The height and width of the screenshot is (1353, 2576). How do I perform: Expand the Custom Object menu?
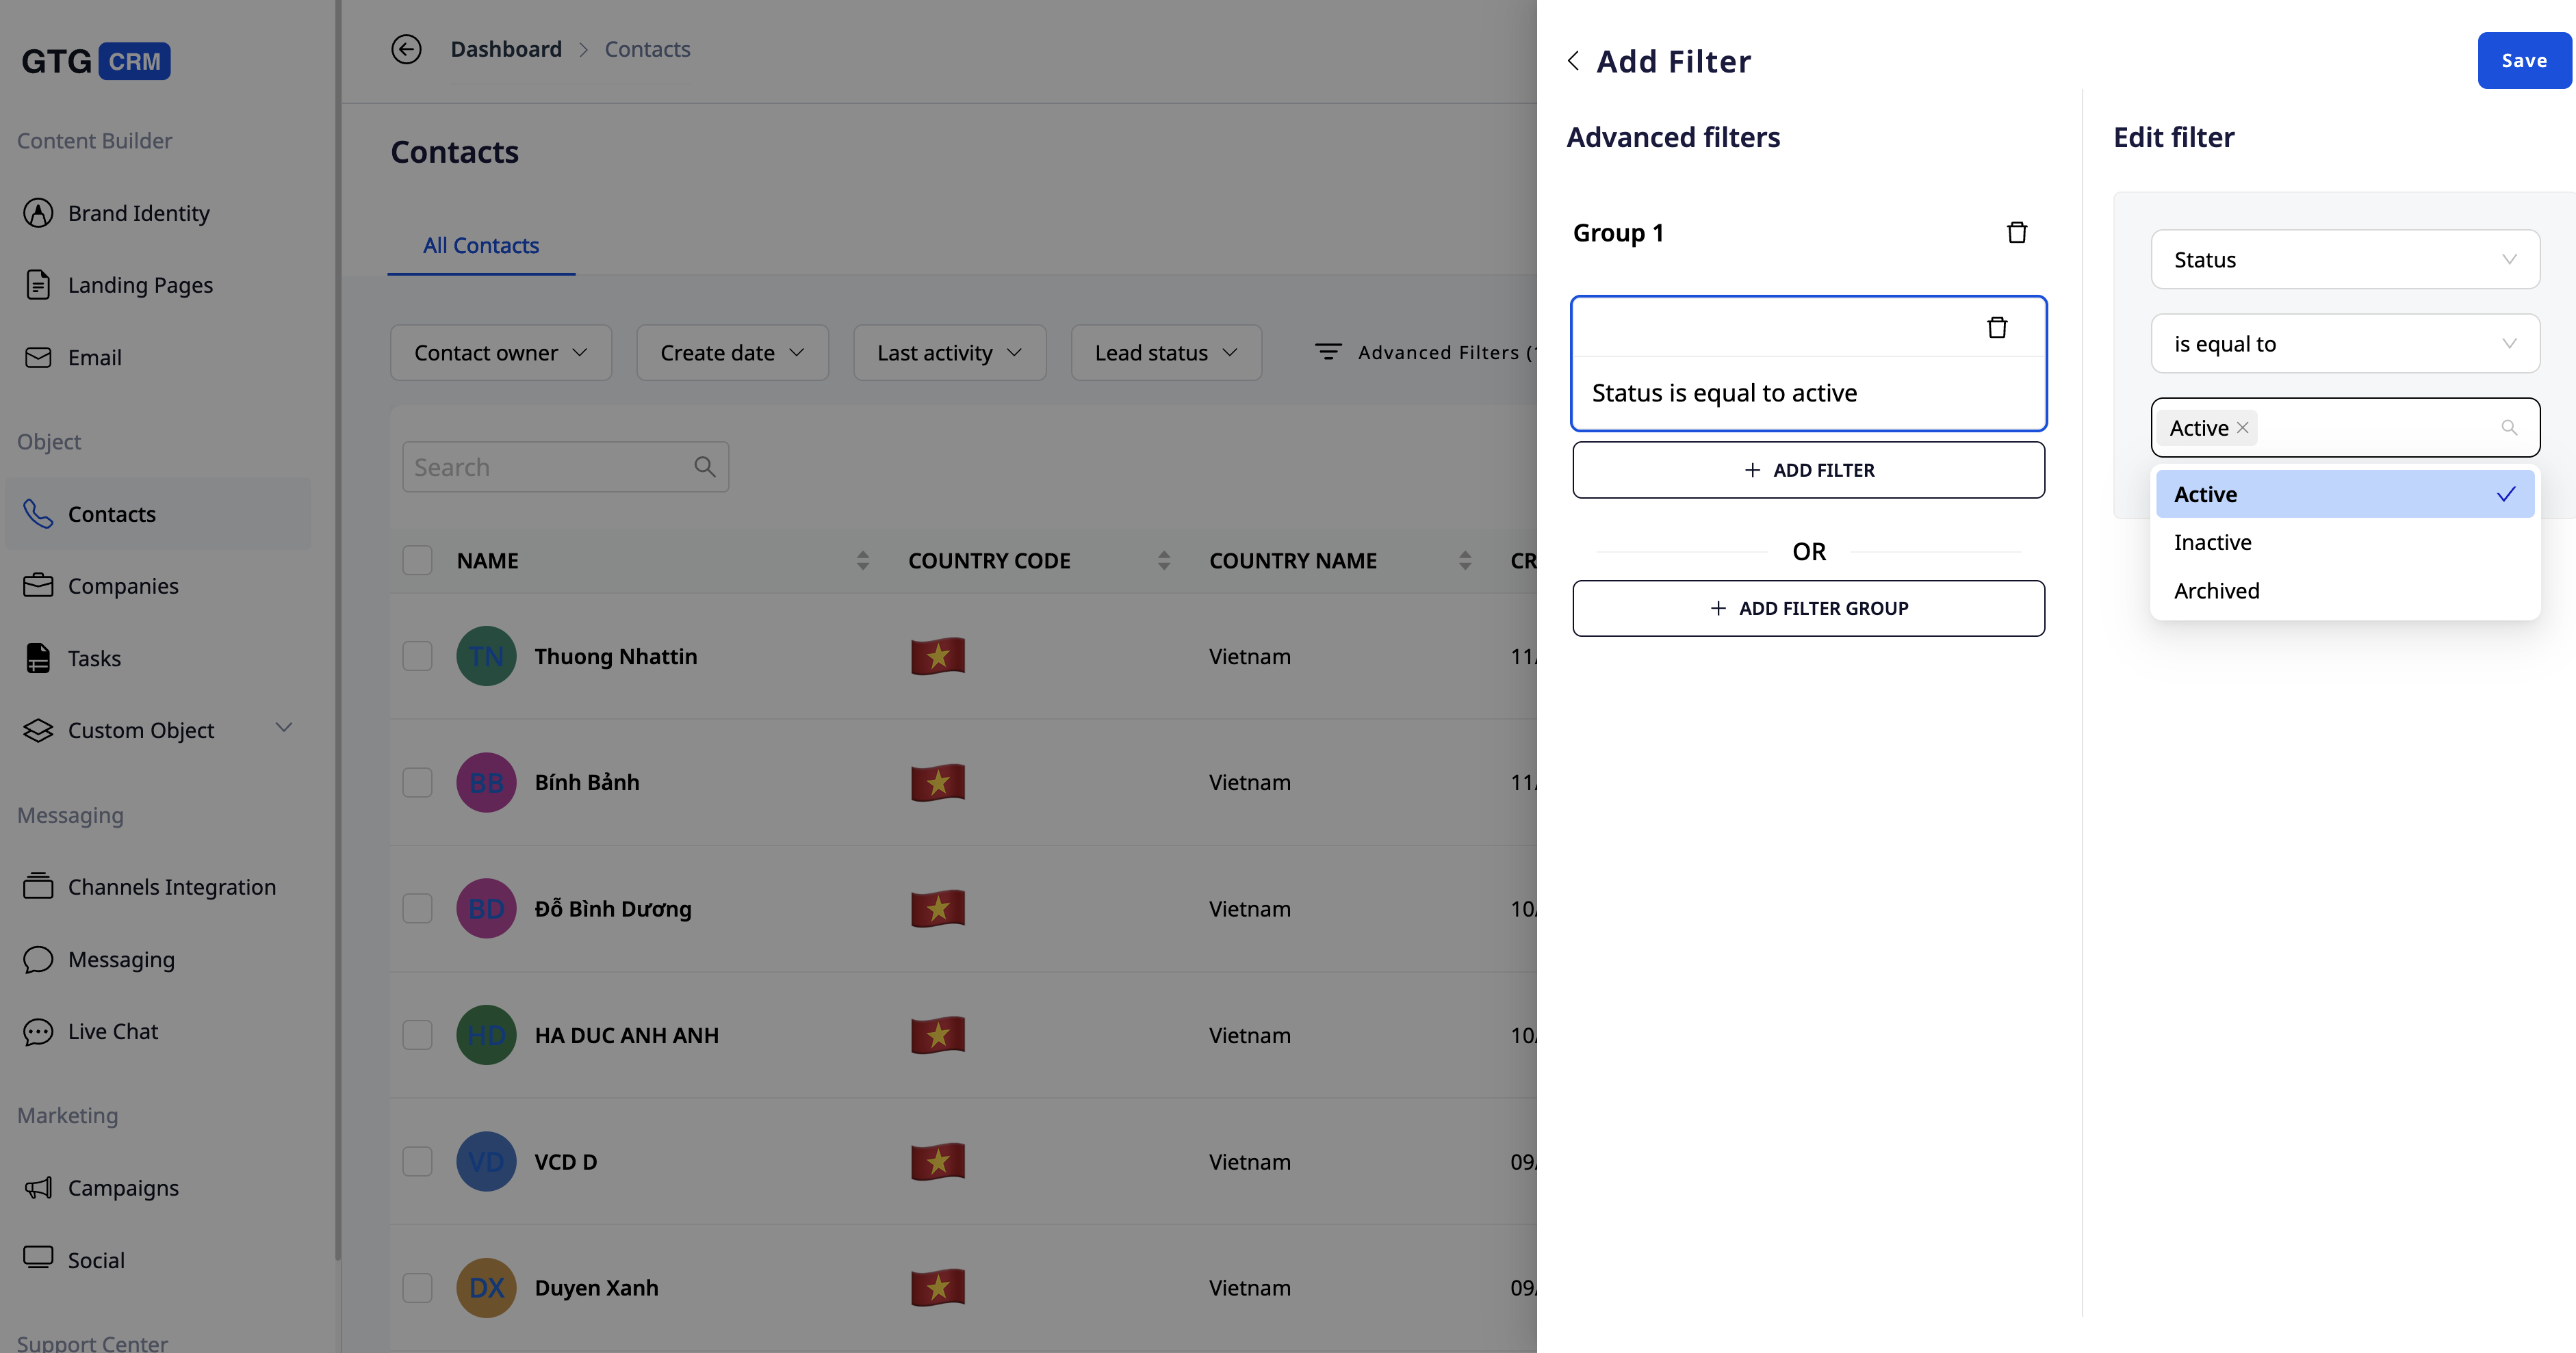click(284, 728)
